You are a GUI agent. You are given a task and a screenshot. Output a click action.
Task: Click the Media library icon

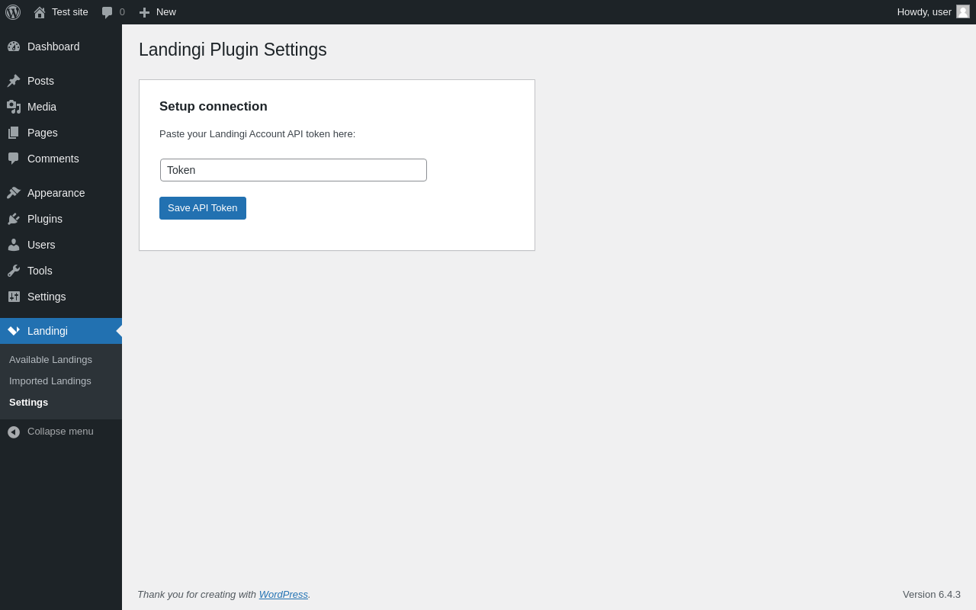point(14,107)
